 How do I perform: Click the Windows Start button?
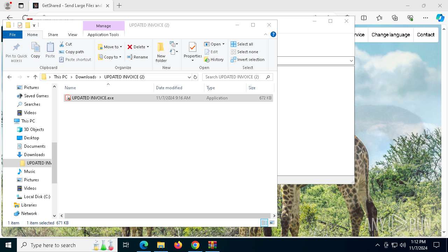(8, 245)
